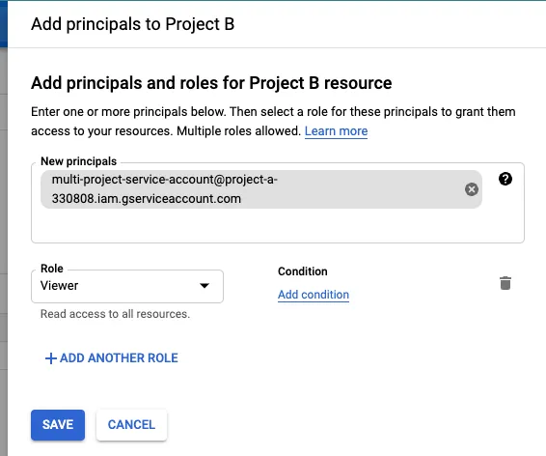Click the New principals field label
This screenshot has width=546, height=456.
tap(79, 161)
